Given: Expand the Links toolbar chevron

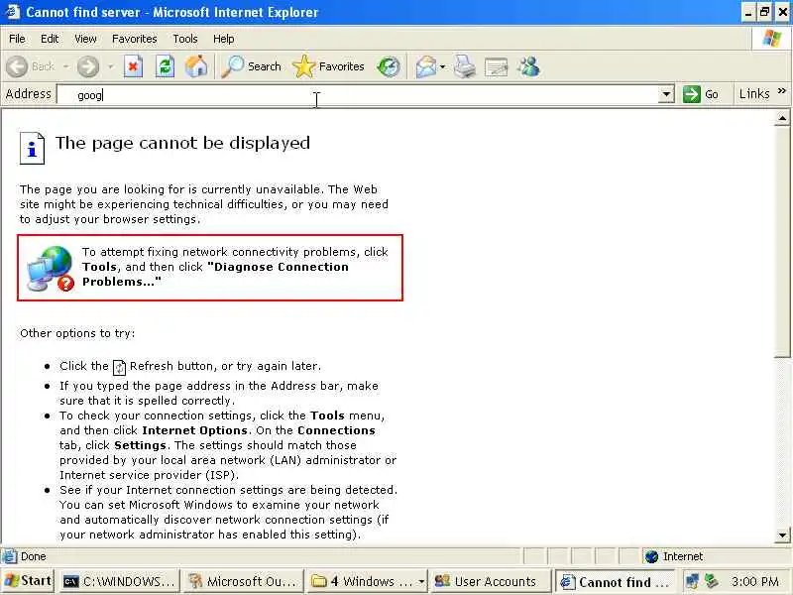Looking at the screenshot, I should [782, 91].
